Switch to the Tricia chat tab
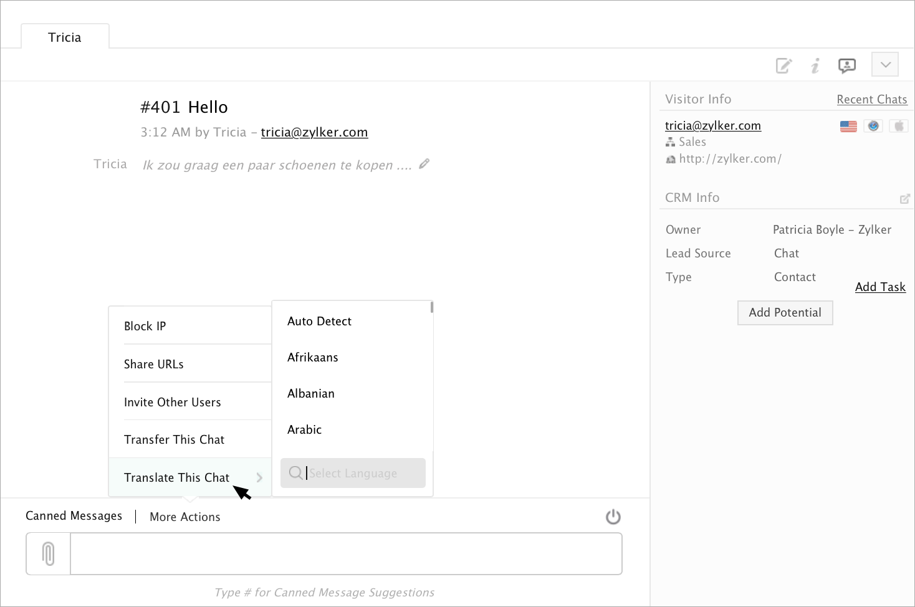The image size is (915, 607). (x=65, y=37)
